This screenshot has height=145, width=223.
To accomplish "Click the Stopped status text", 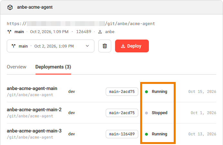I will [160, 113].
